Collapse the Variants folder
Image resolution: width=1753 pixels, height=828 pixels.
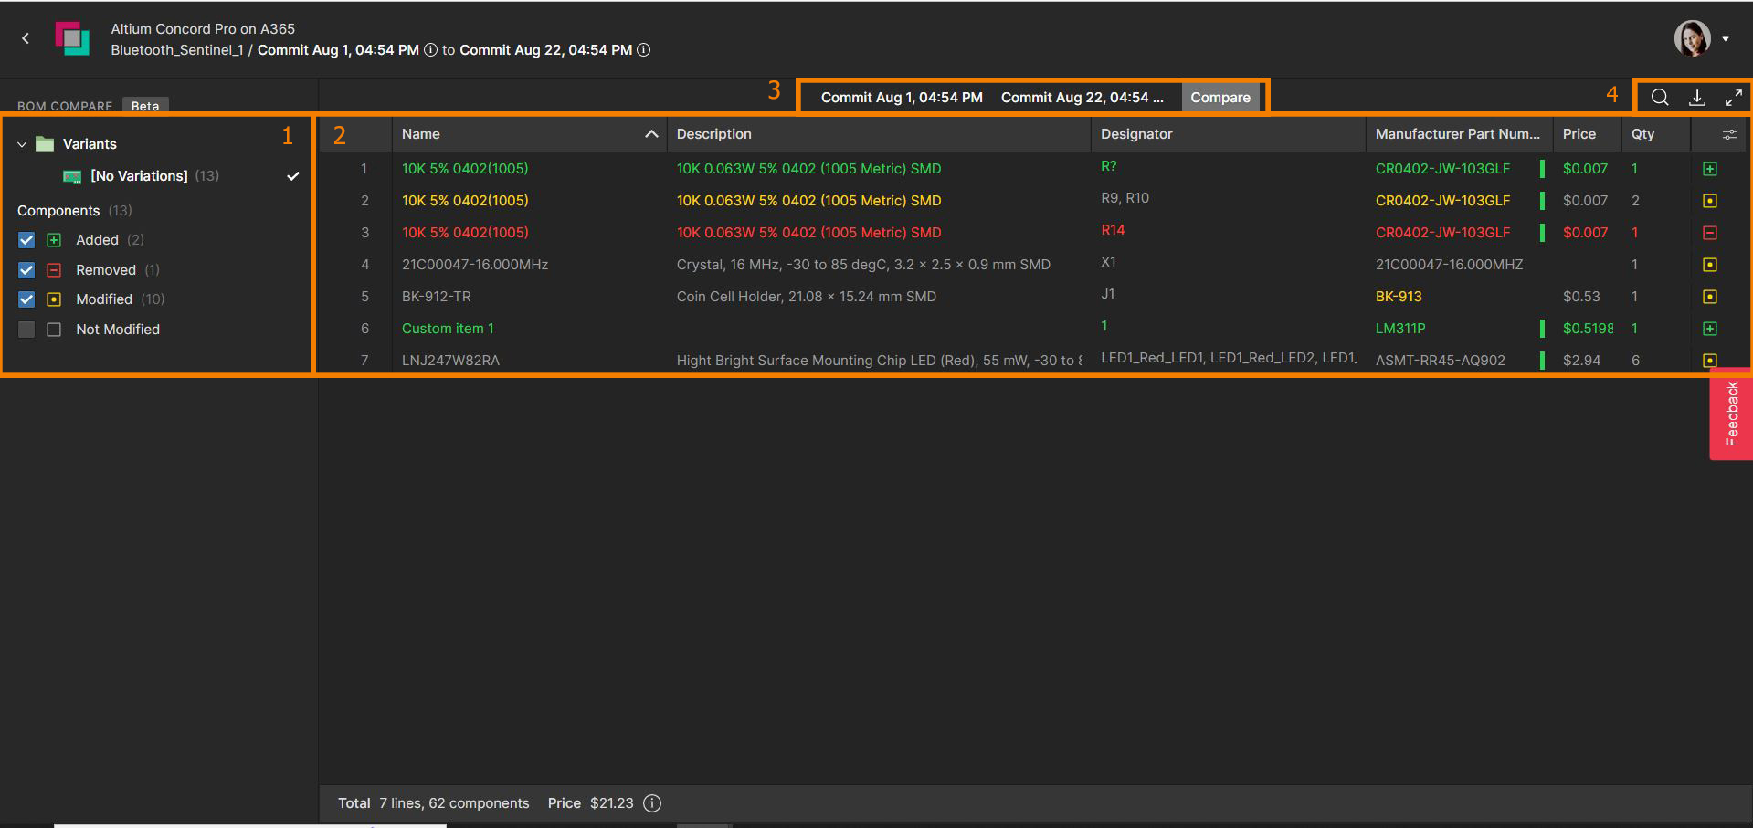point(22,143)
